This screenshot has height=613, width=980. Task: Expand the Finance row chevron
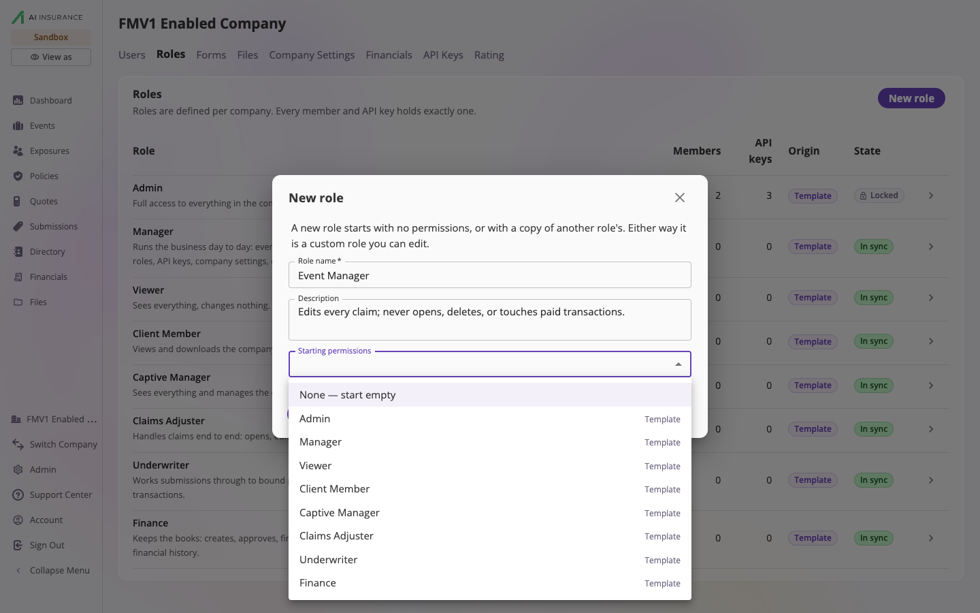point(931,538)
